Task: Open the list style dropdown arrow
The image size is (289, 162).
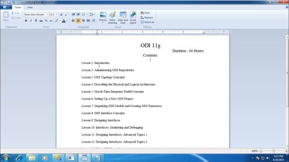Action: click(x=87, y=14)
